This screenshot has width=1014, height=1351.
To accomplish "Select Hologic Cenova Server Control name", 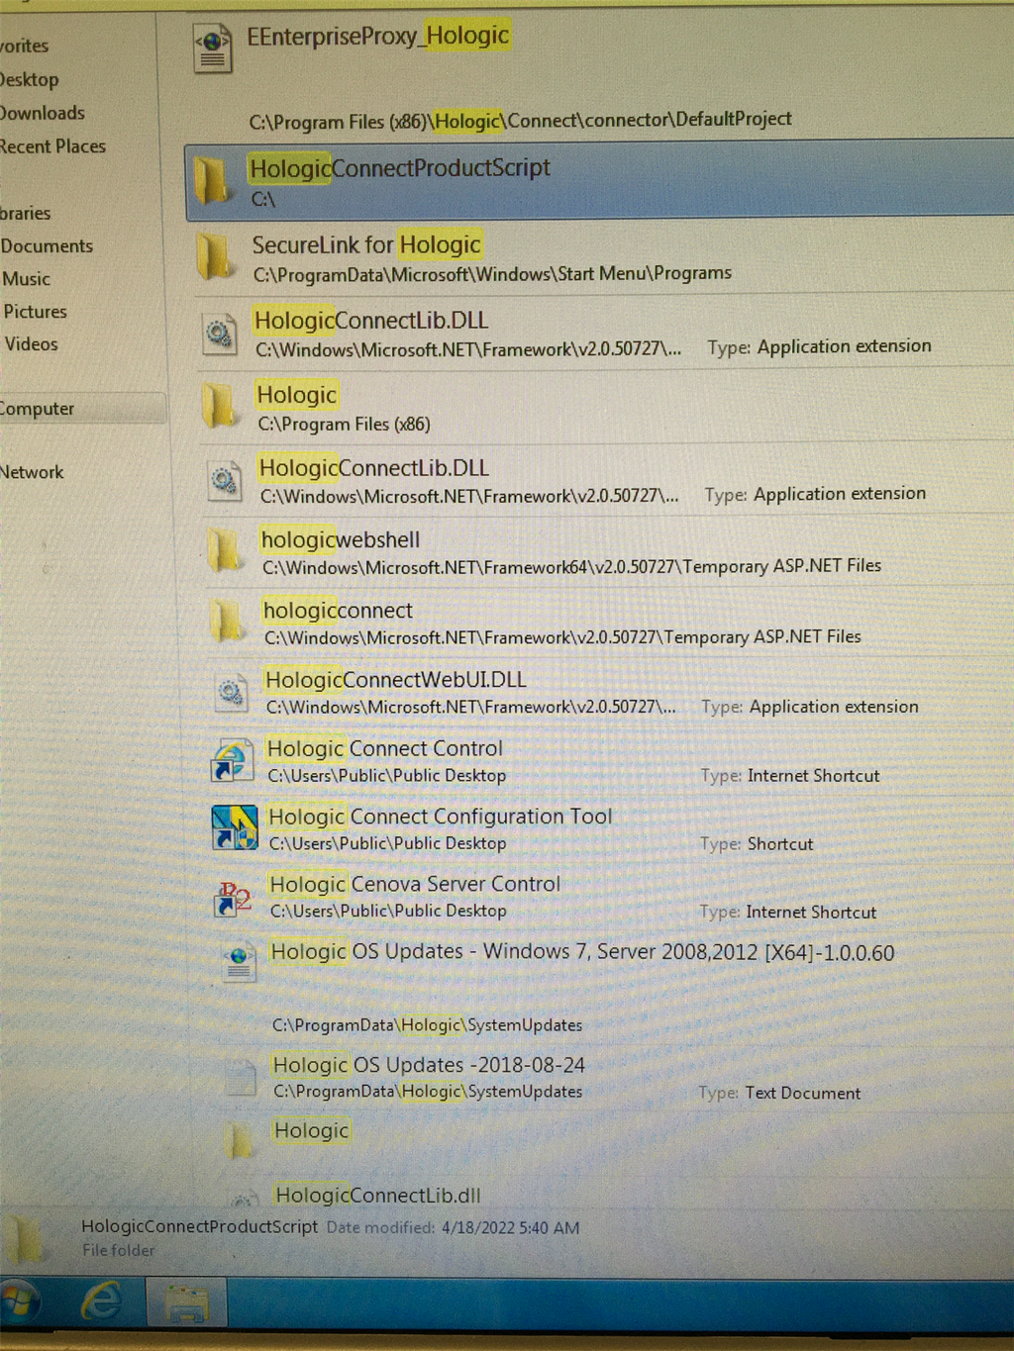I will tap(415, 884).
